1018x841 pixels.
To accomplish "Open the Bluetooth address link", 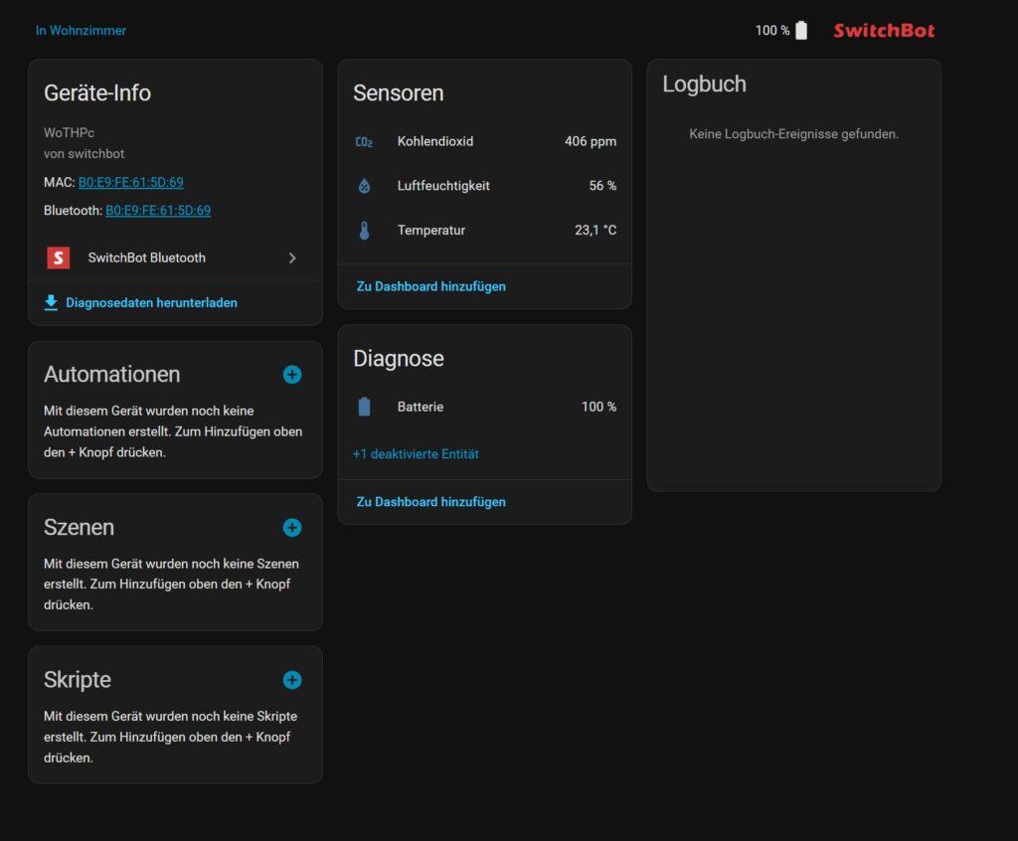I will click(x=158, y=211).
